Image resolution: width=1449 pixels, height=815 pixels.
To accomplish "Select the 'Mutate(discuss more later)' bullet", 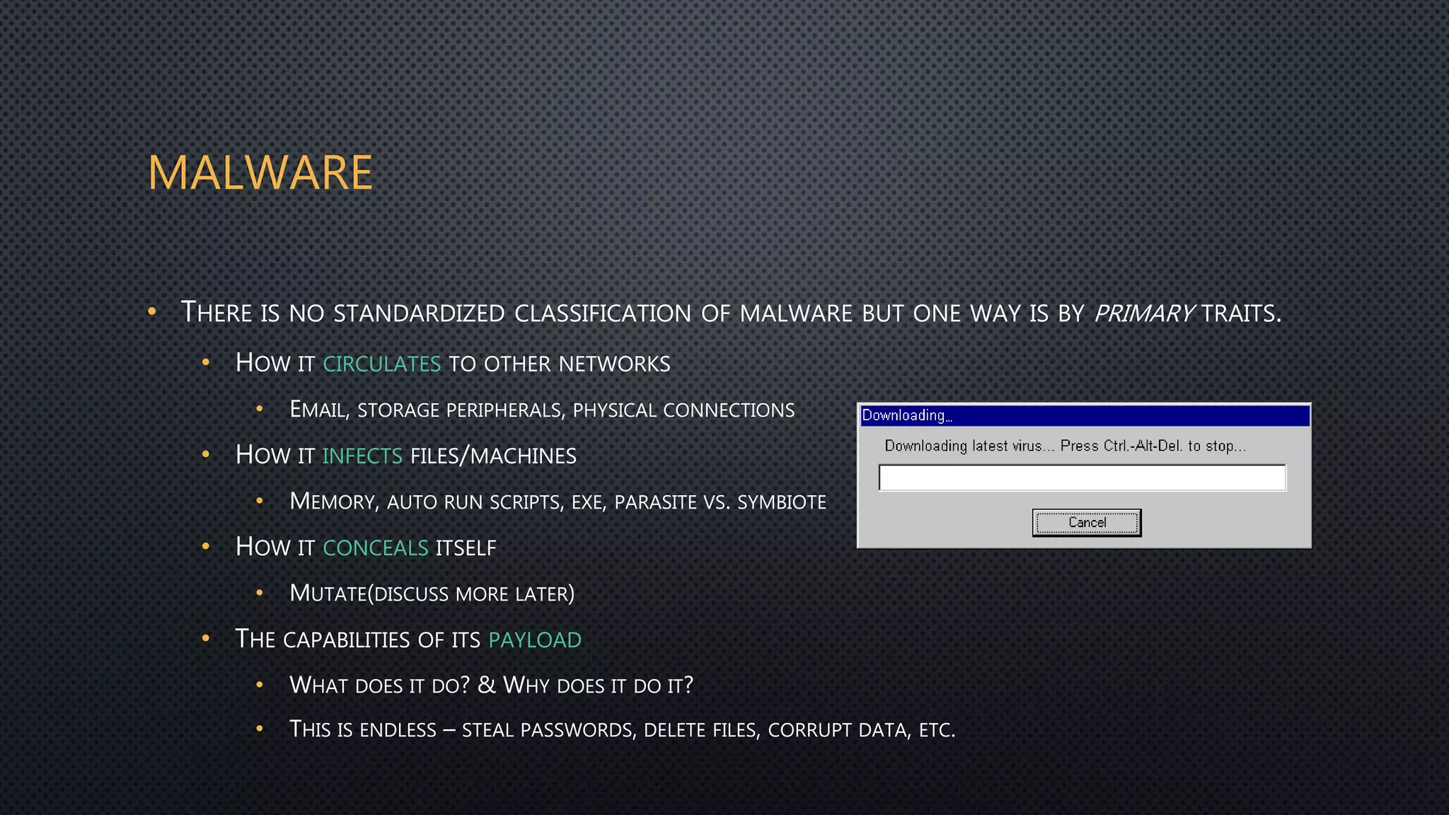I will click(x=432, y=593).
